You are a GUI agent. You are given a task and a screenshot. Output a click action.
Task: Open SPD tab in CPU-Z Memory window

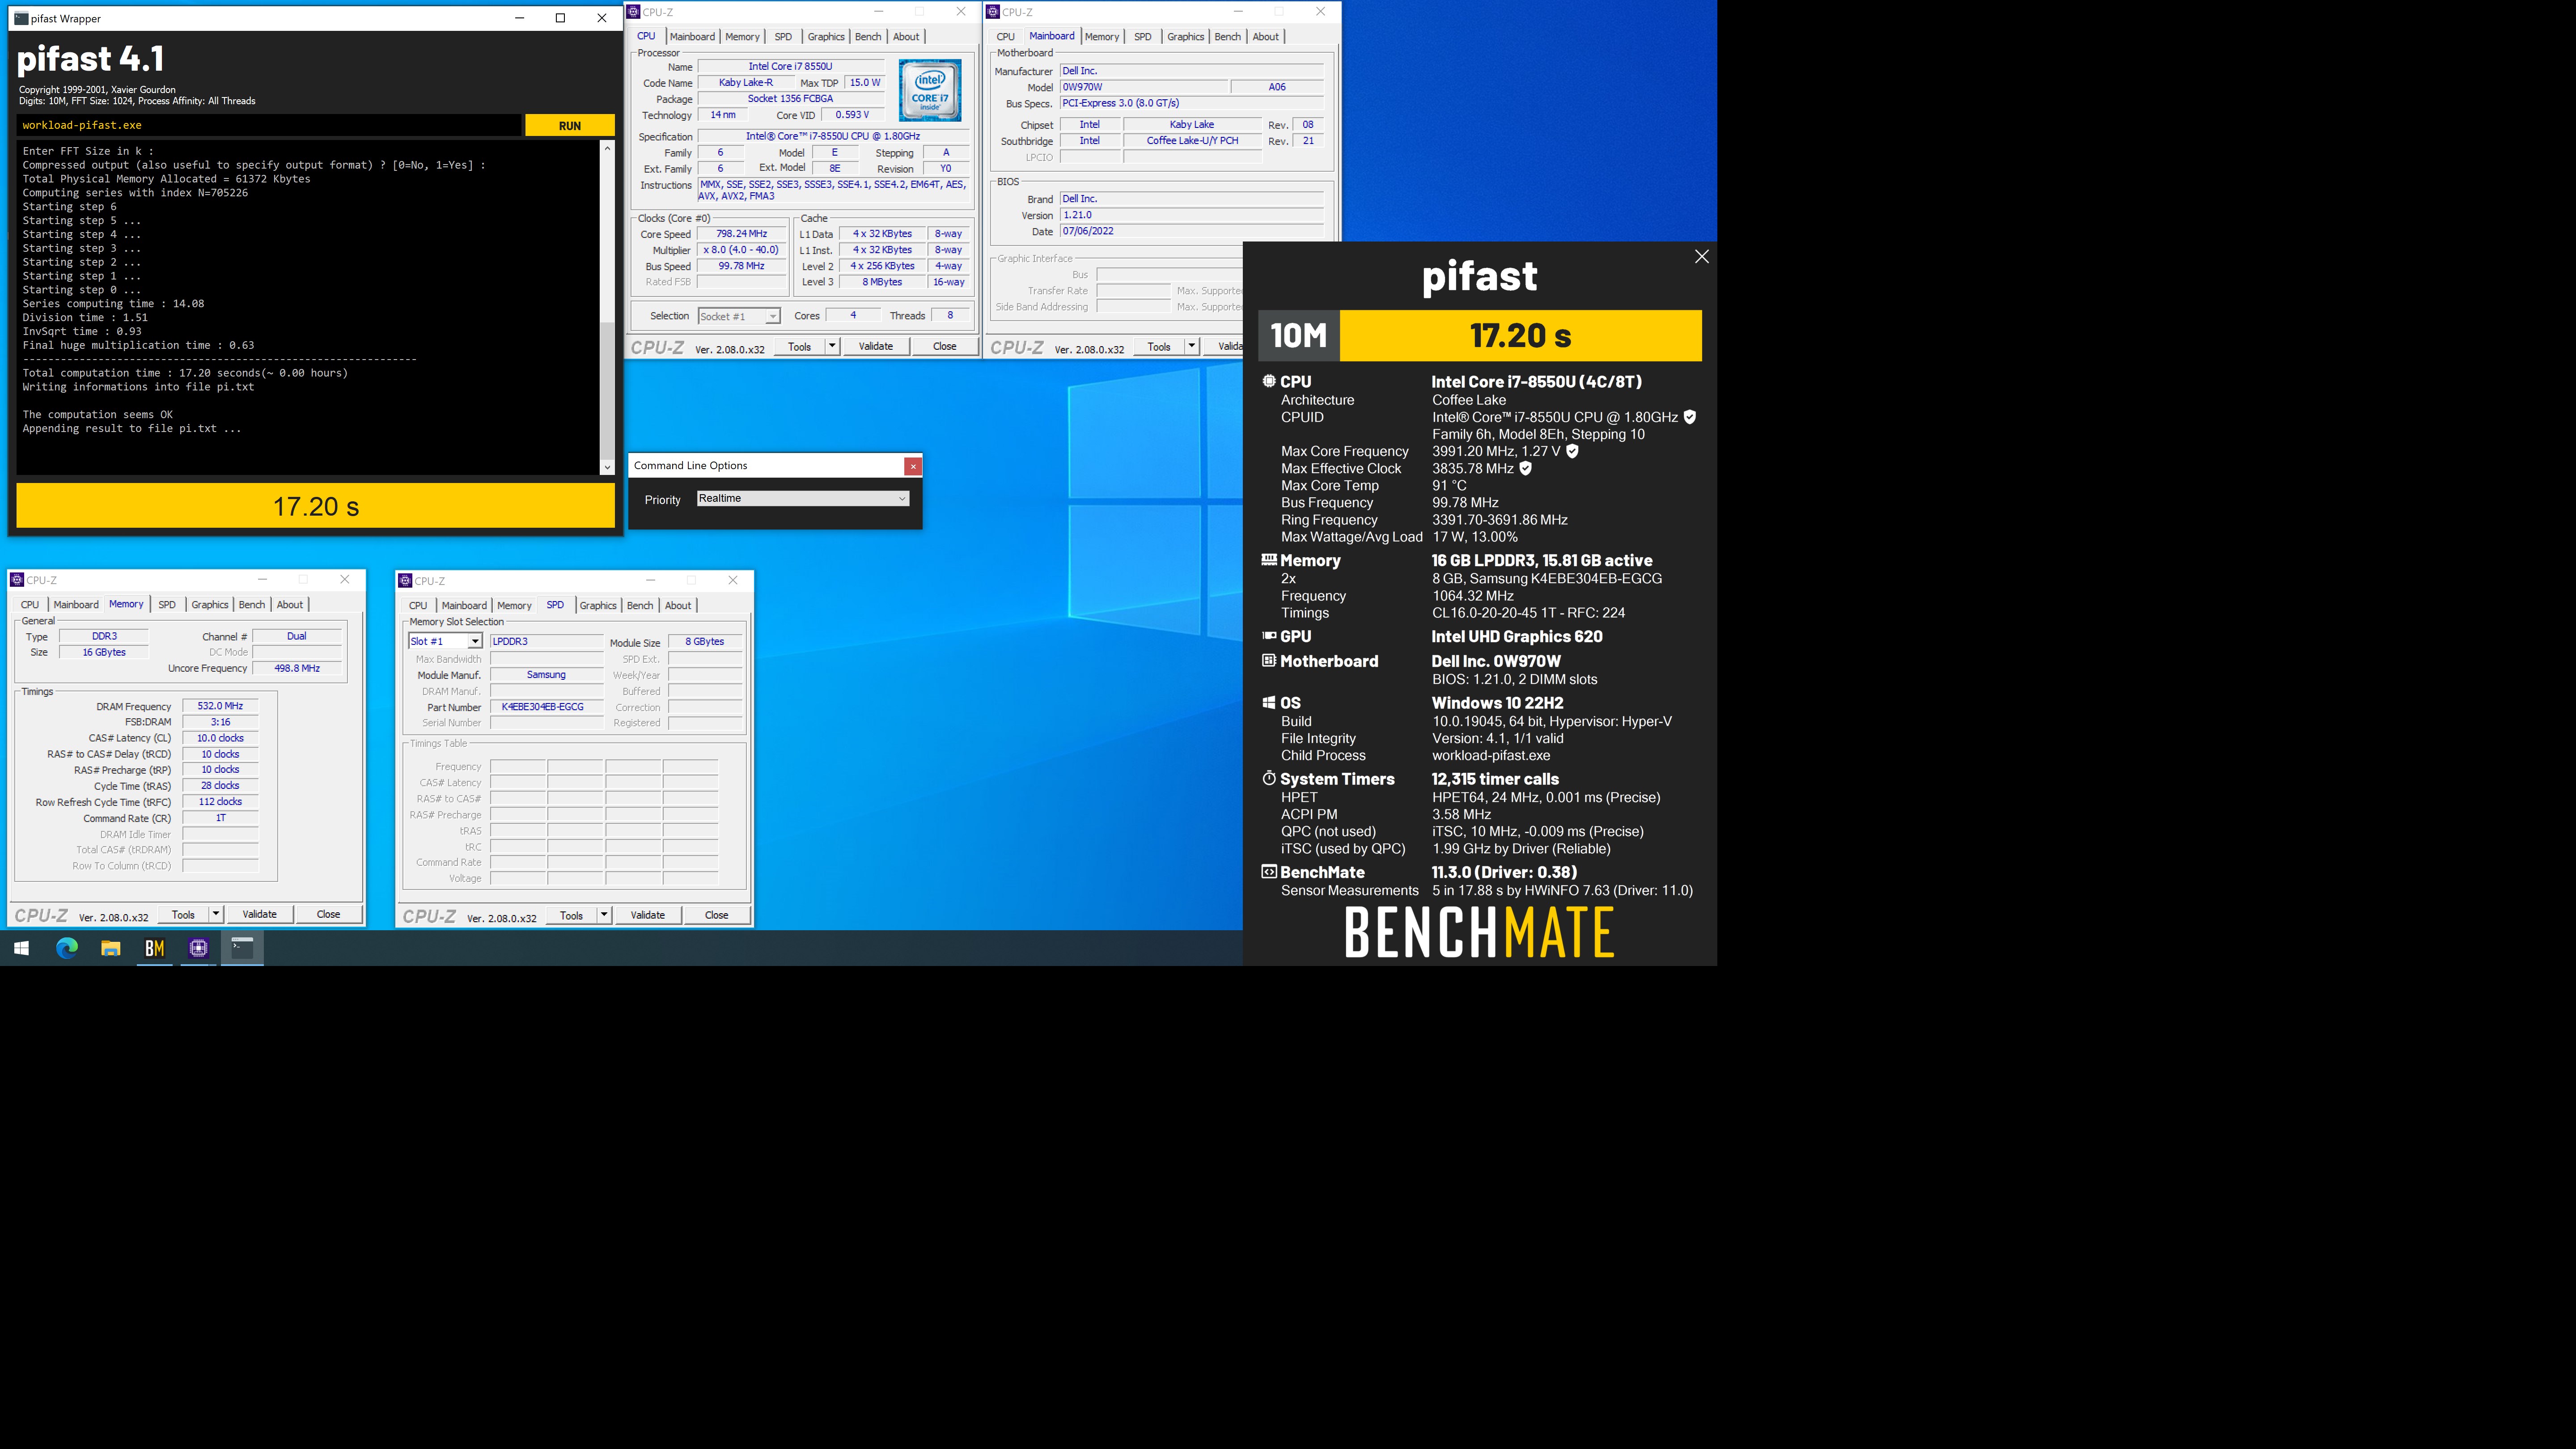coord(167,605)
